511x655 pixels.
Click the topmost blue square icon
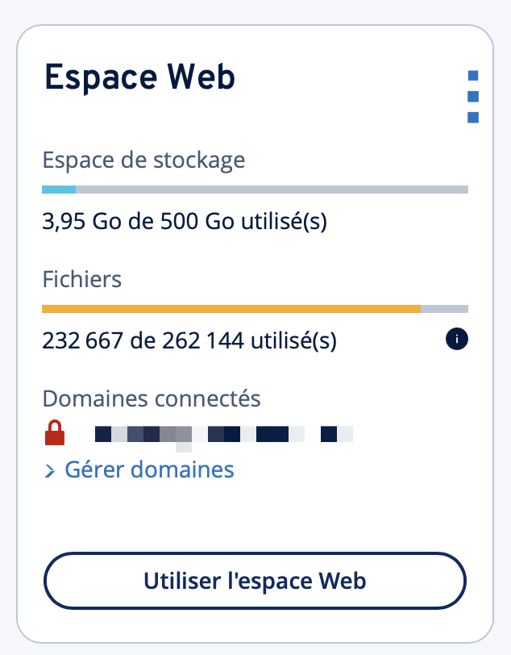[472, 75]
